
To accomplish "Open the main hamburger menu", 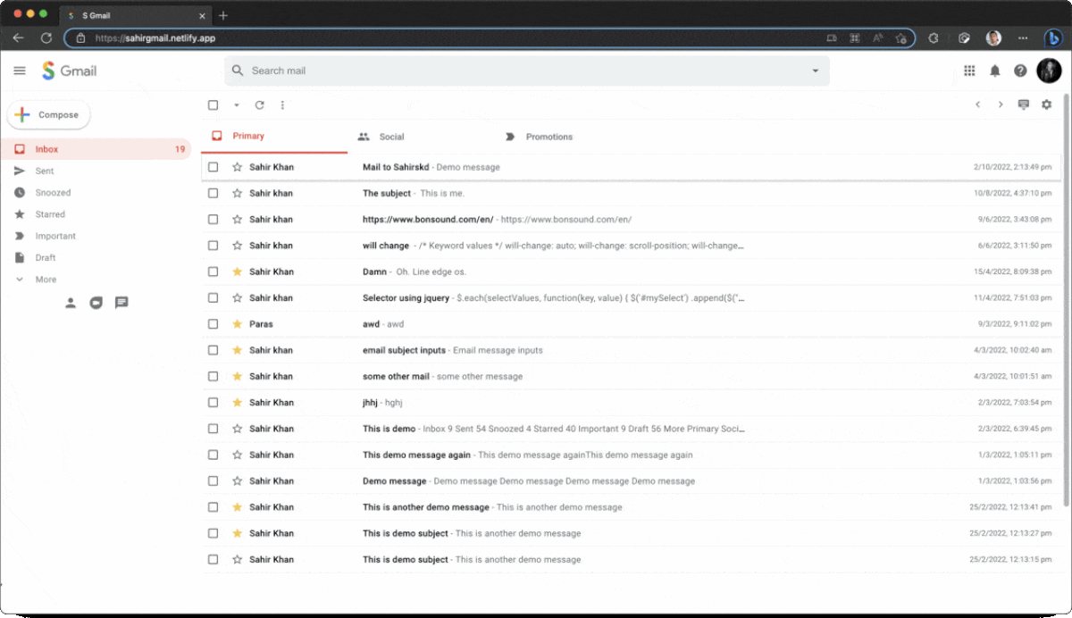I will (x=20, y=71).
